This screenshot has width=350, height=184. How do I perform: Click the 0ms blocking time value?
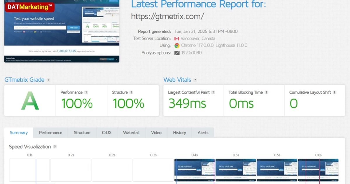tap(241, 104)
